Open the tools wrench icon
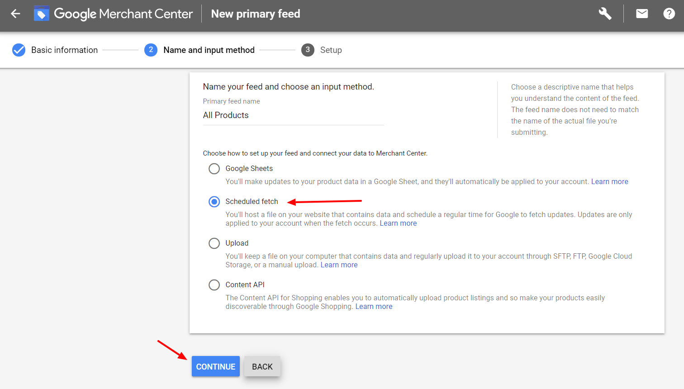The width and height of the screenshot is (684, 389). [605, 14]
